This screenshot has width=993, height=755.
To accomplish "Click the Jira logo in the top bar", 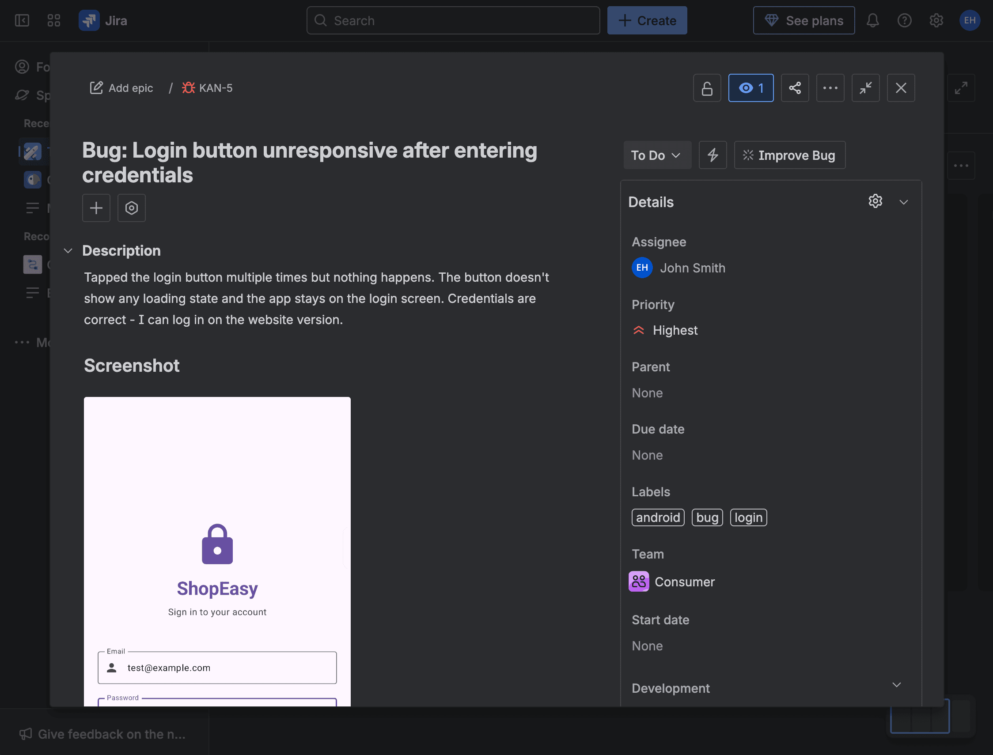I will point(89,20).
